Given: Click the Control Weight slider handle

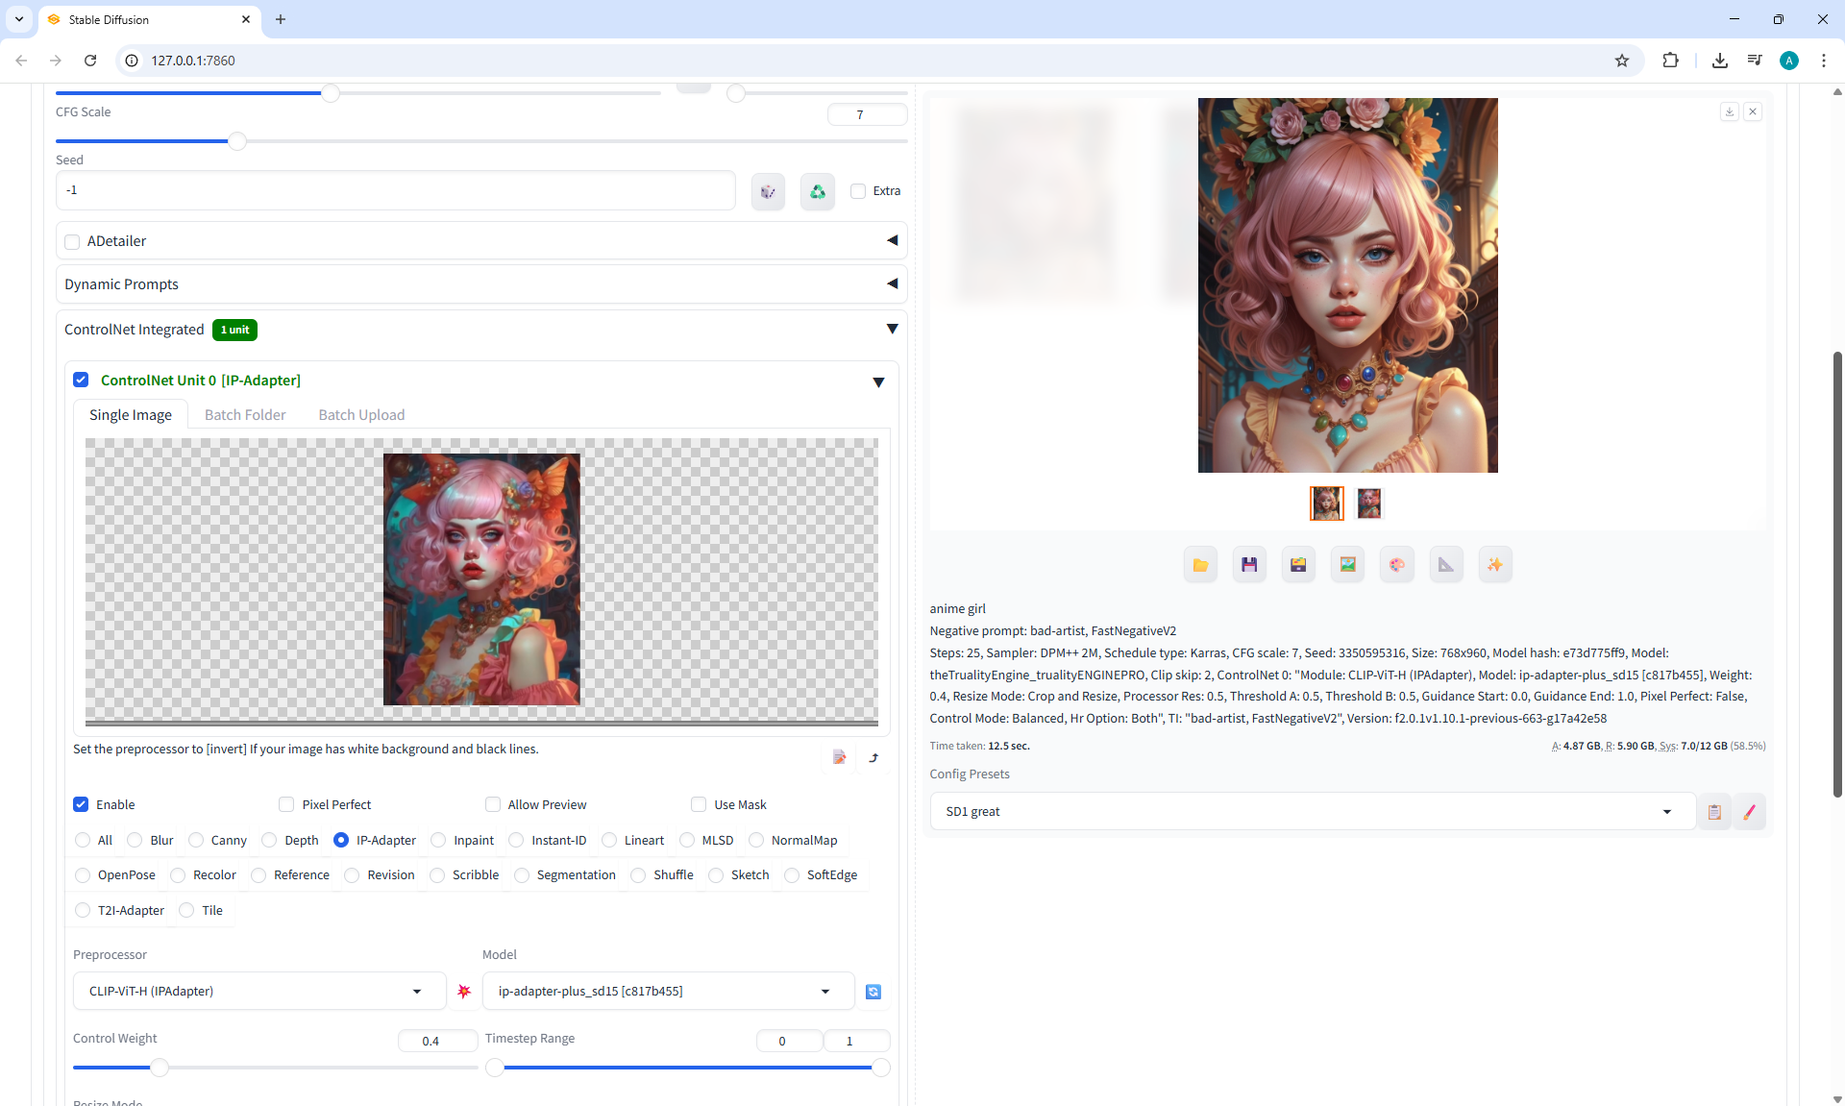Looking at the screenshot, I should point(160,1068).
